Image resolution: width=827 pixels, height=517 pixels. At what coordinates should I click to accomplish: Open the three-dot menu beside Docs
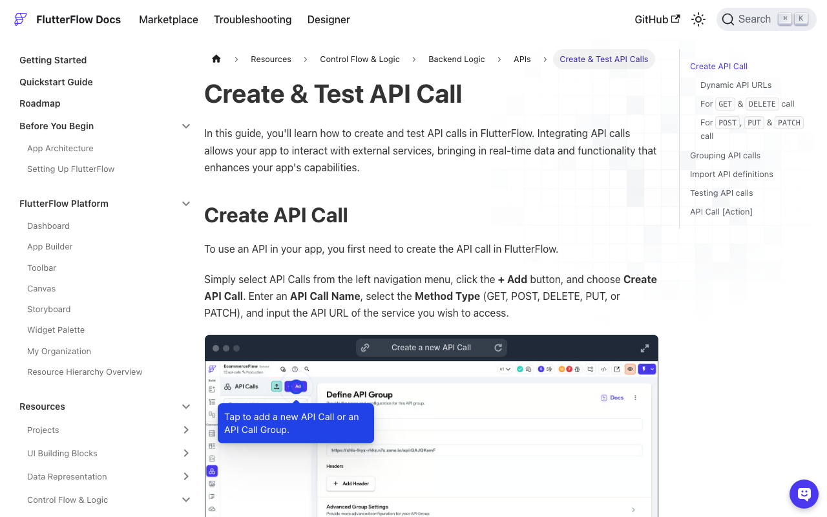point(635,397)
